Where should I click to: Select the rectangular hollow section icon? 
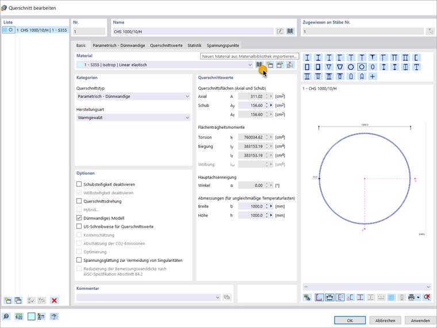307,67
